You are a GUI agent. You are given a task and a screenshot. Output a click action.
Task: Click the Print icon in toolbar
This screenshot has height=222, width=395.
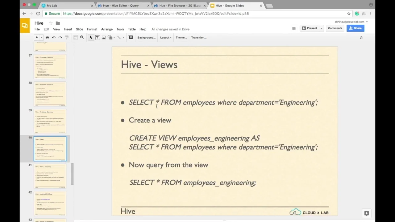point(47,38)
